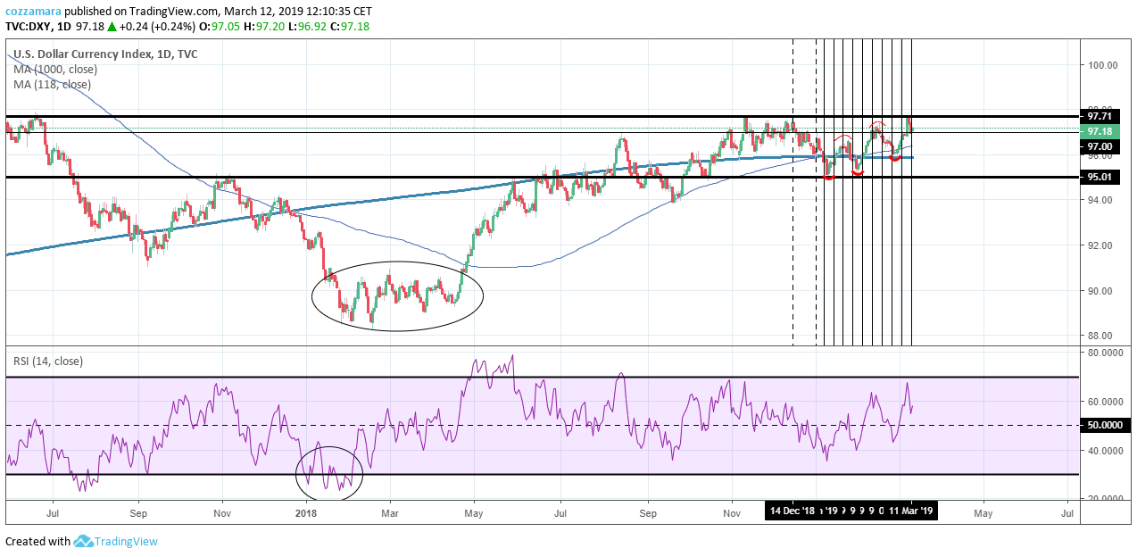The height and width of the screenshot is (557, 1137).
Task: Open the TradingView link in the footer
Action: pos(128,541)
